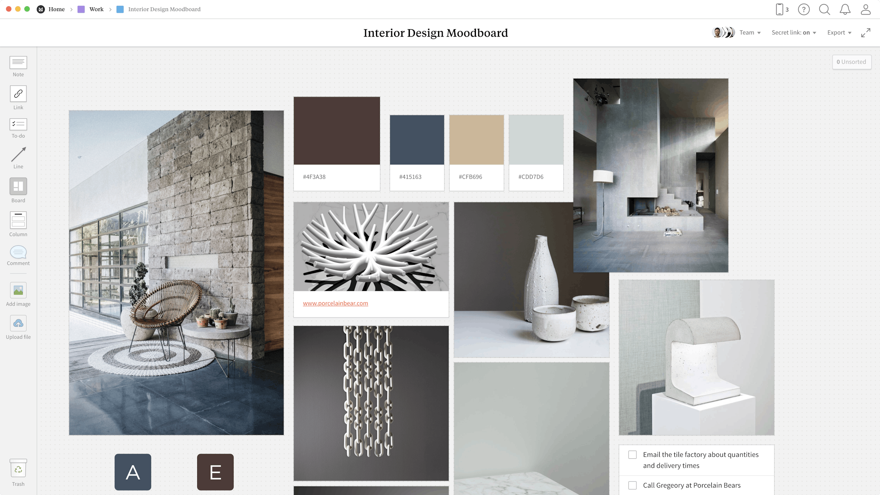Image resolution: width=880 pixels, height=495 pixels.
Task: Open the Work breadcrumb menu item
Action: click(95, 9)
